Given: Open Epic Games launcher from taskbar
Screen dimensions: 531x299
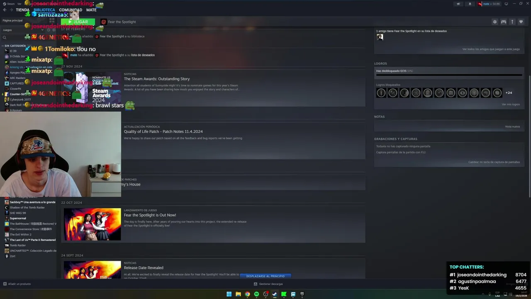Looking at the screenshot, I should (302, 294).
